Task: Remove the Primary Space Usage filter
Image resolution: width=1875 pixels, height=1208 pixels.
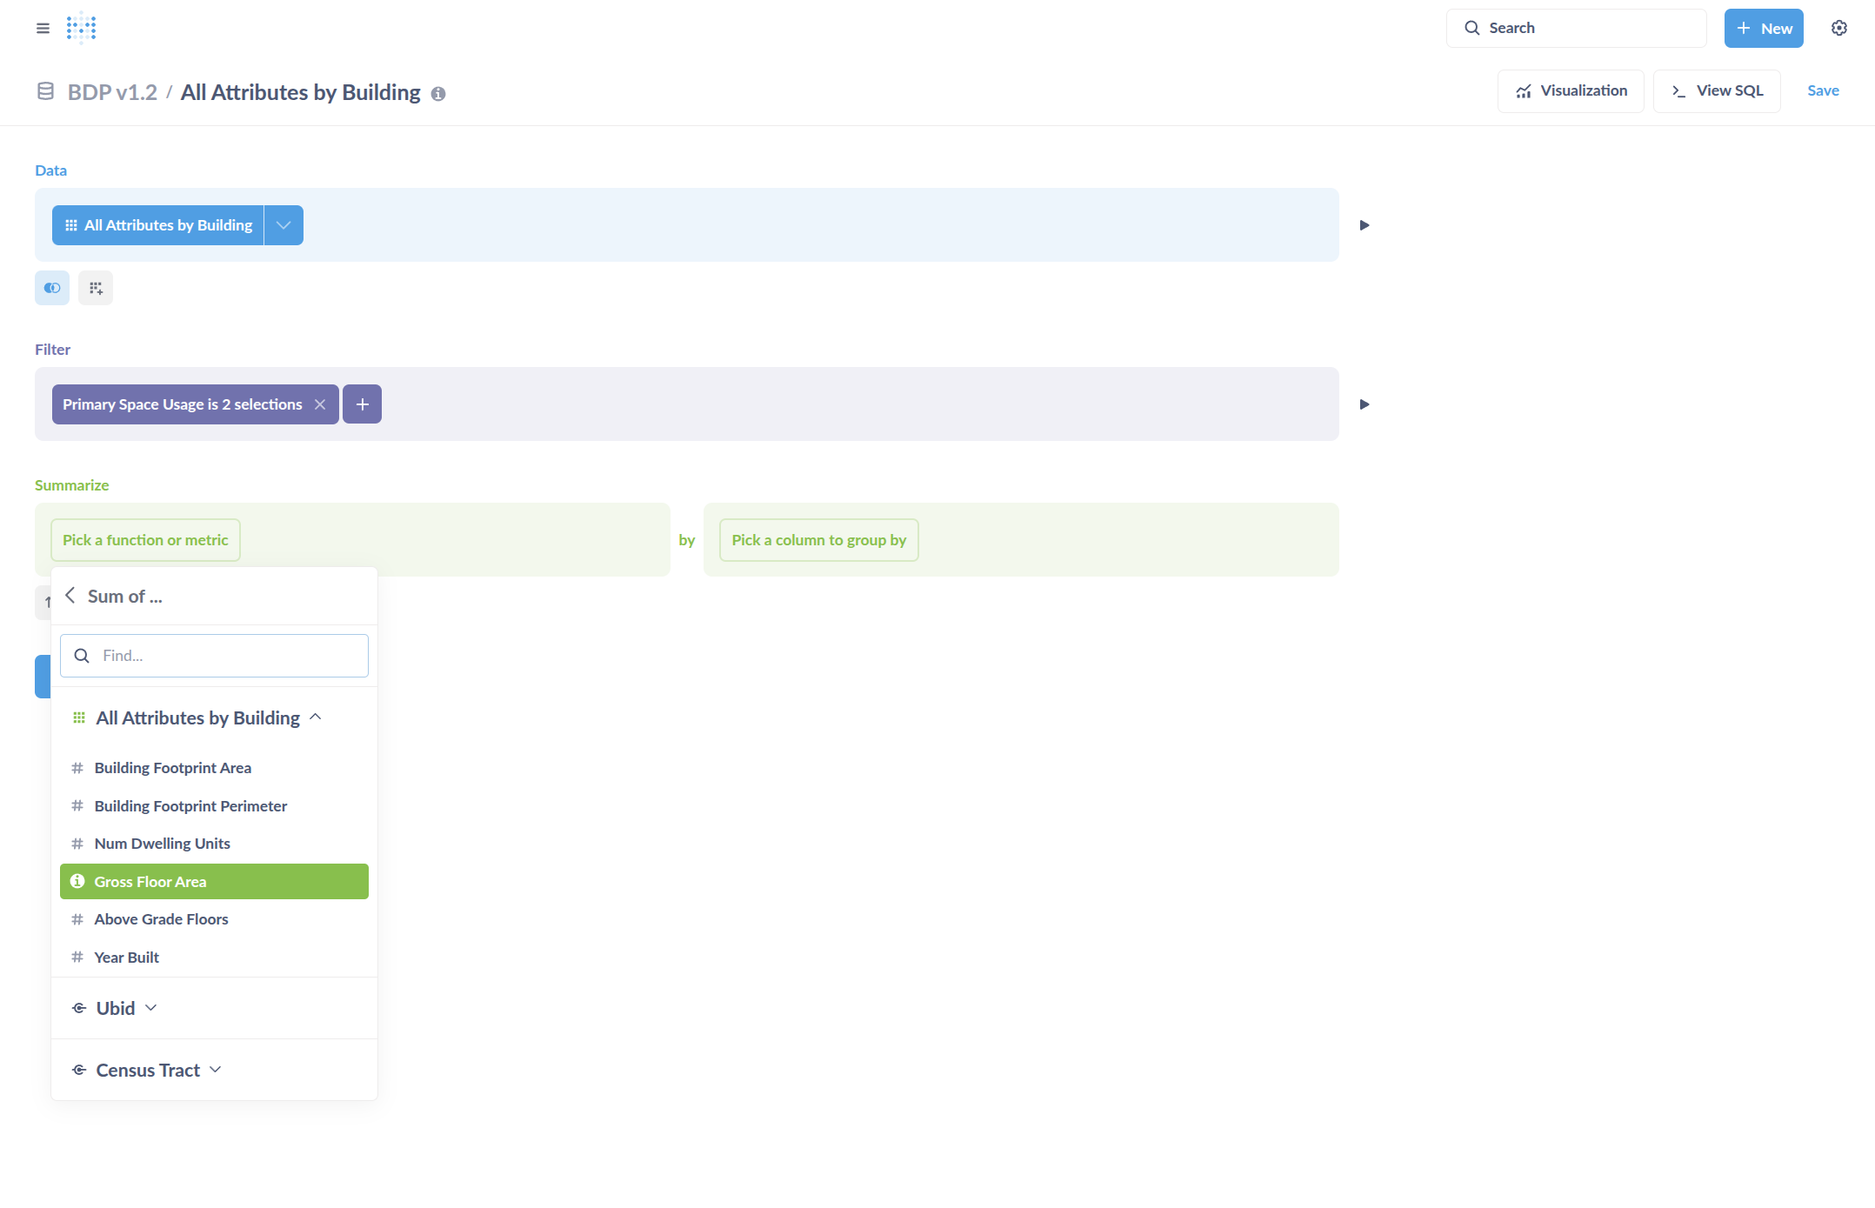Action: point(320,404)
